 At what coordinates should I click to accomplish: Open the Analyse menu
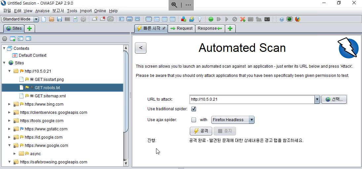coord(42,11)
